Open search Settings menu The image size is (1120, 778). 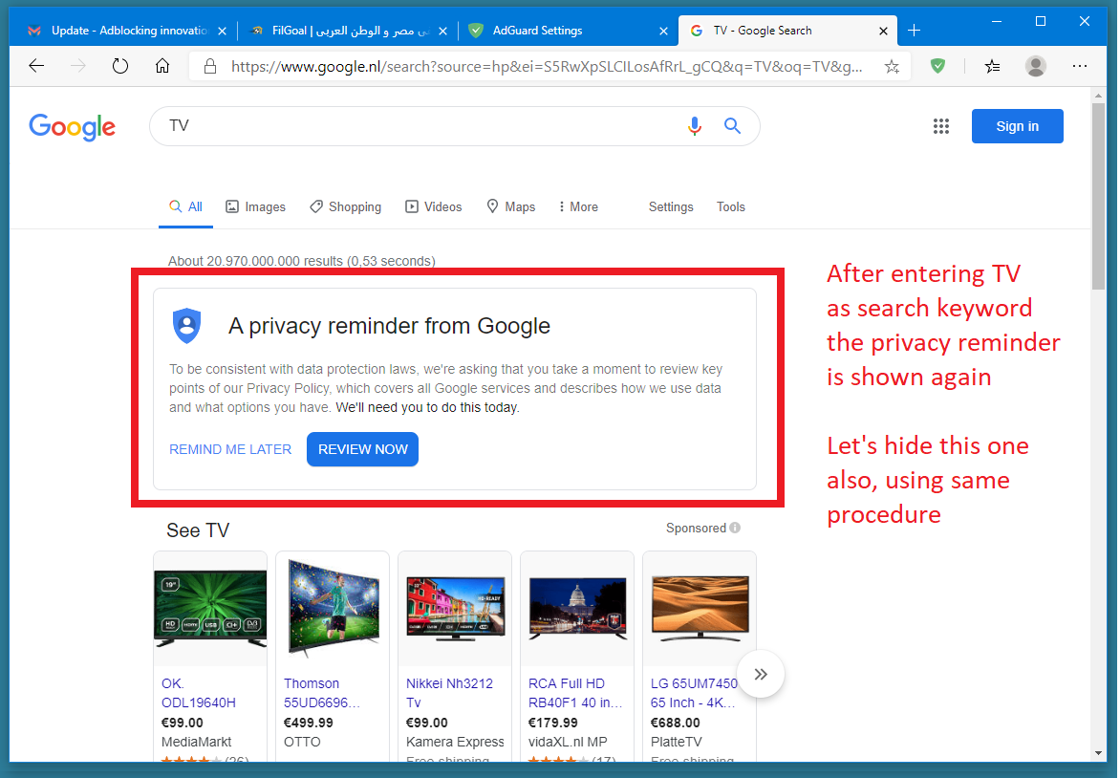(x=671, y=207)
